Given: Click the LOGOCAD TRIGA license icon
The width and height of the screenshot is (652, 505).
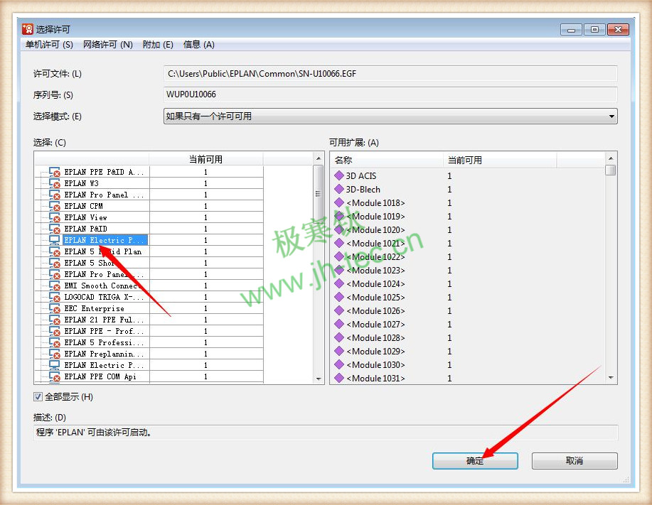Looking at the screenshot, I should [x=55, y=297].
